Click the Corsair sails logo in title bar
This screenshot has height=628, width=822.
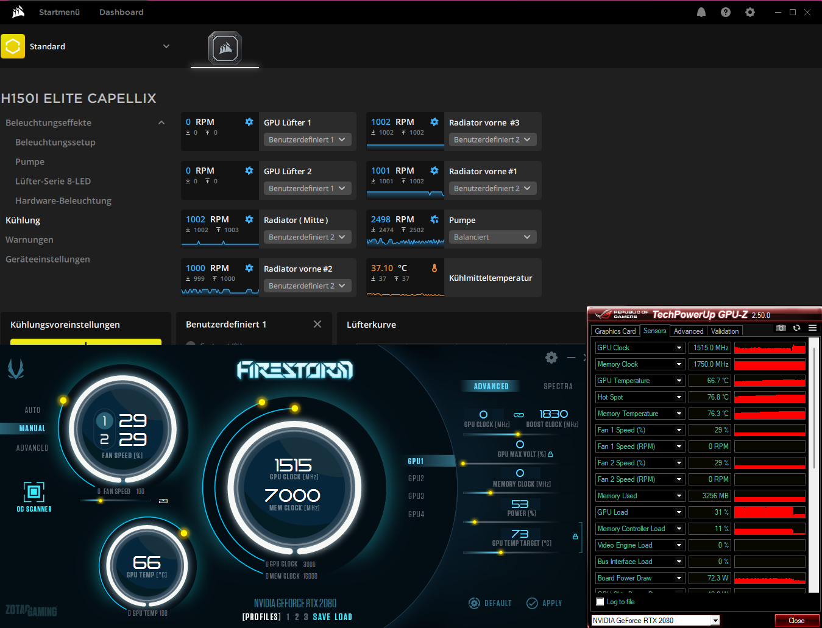click(18, 12)
